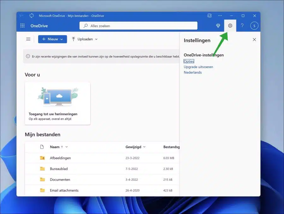
Task: Click the Bestandsgrootte column header
Action: click(171, 147)
